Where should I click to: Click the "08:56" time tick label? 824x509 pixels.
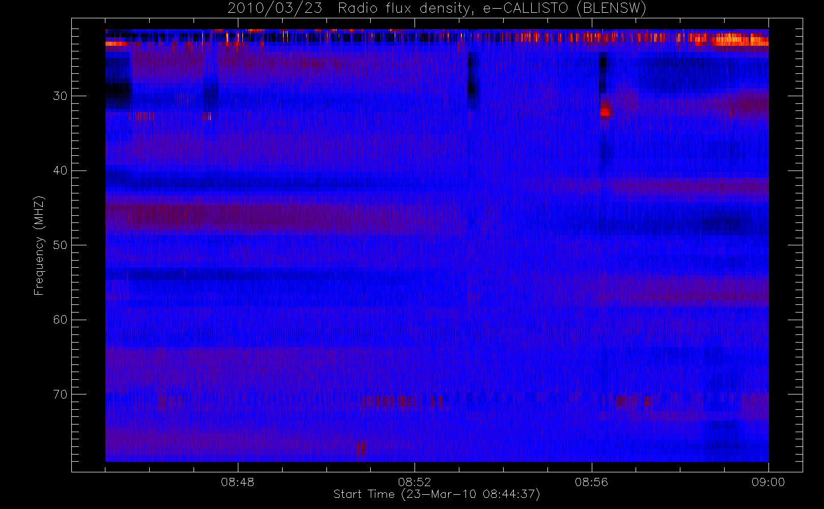click(591, 482)
